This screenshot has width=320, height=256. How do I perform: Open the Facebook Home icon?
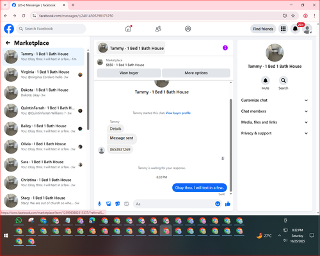click(x=128, y=29)
